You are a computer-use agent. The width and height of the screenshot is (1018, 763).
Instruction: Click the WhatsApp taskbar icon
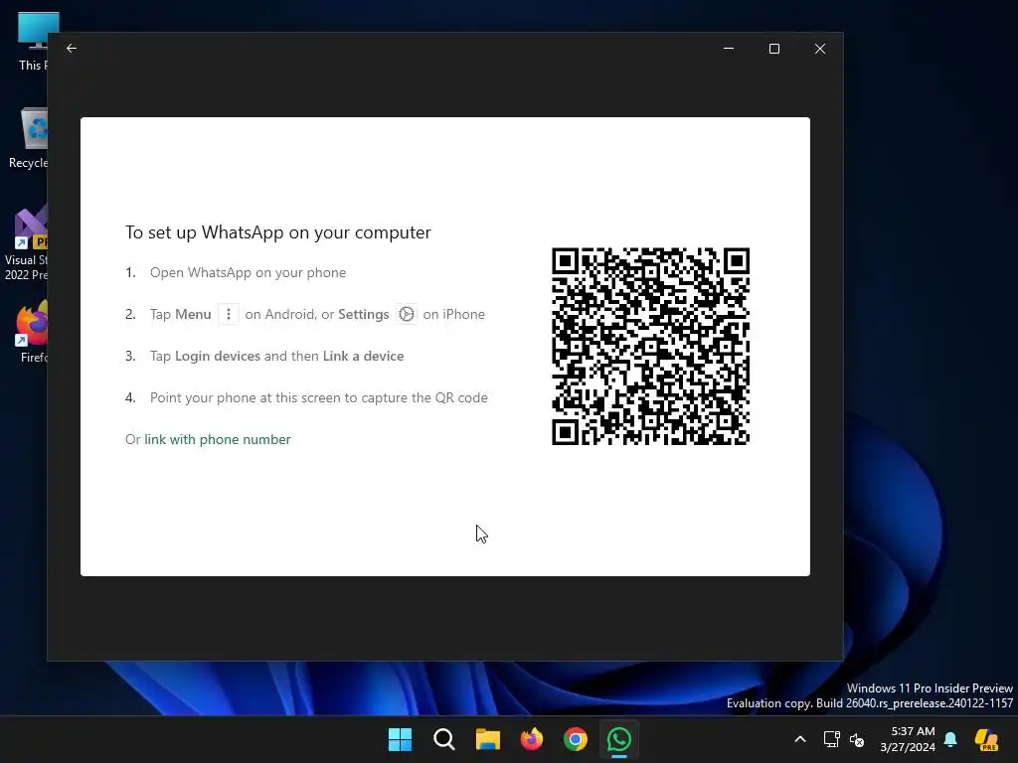pyautogui.click(x=619, y=739)
